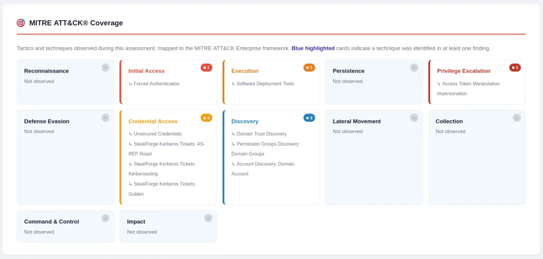Click Not observed under Defense Evasion
The width and height of the screenshot is (543, 259).
(39, 131)
